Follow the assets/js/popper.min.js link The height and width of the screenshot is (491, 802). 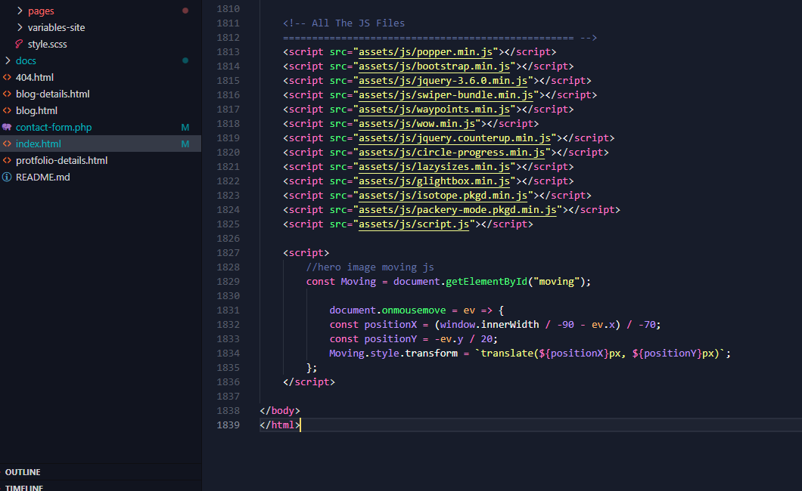click(425, 51)
